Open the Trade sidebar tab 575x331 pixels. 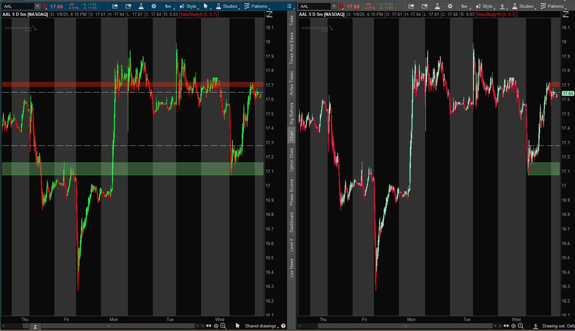[291, 20]
